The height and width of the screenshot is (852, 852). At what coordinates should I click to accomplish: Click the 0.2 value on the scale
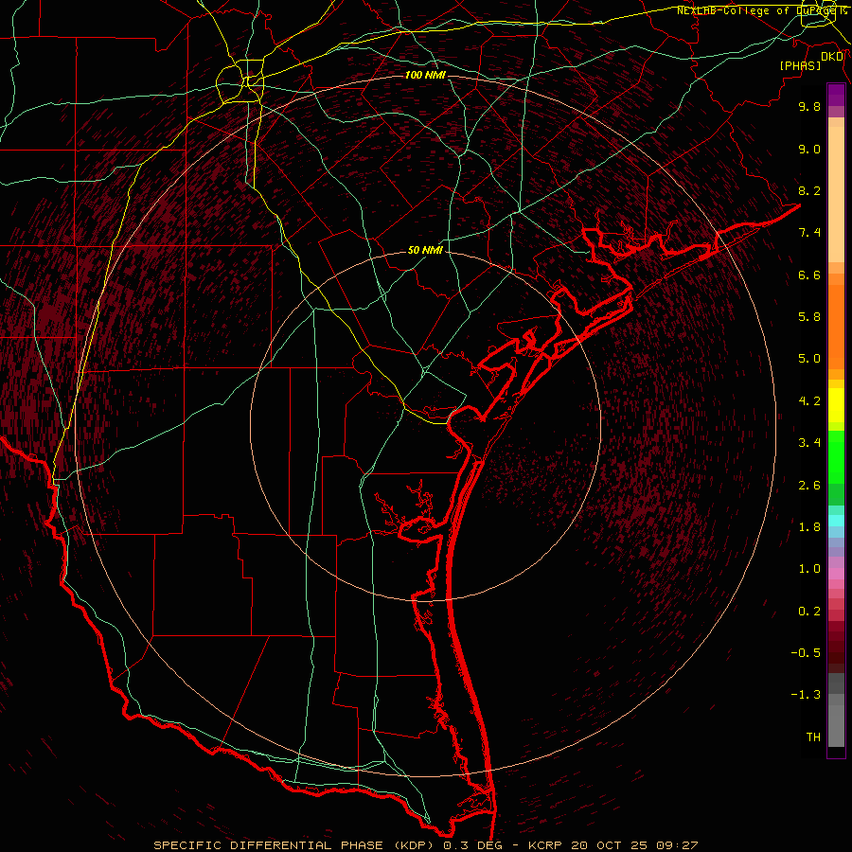pos(809,612)
